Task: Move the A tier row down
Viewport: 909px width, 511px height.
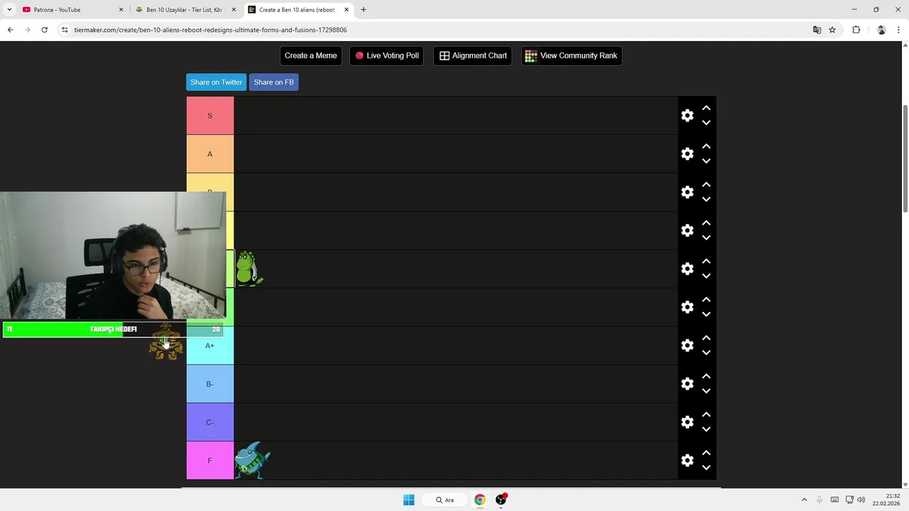Action: (706, 161)
